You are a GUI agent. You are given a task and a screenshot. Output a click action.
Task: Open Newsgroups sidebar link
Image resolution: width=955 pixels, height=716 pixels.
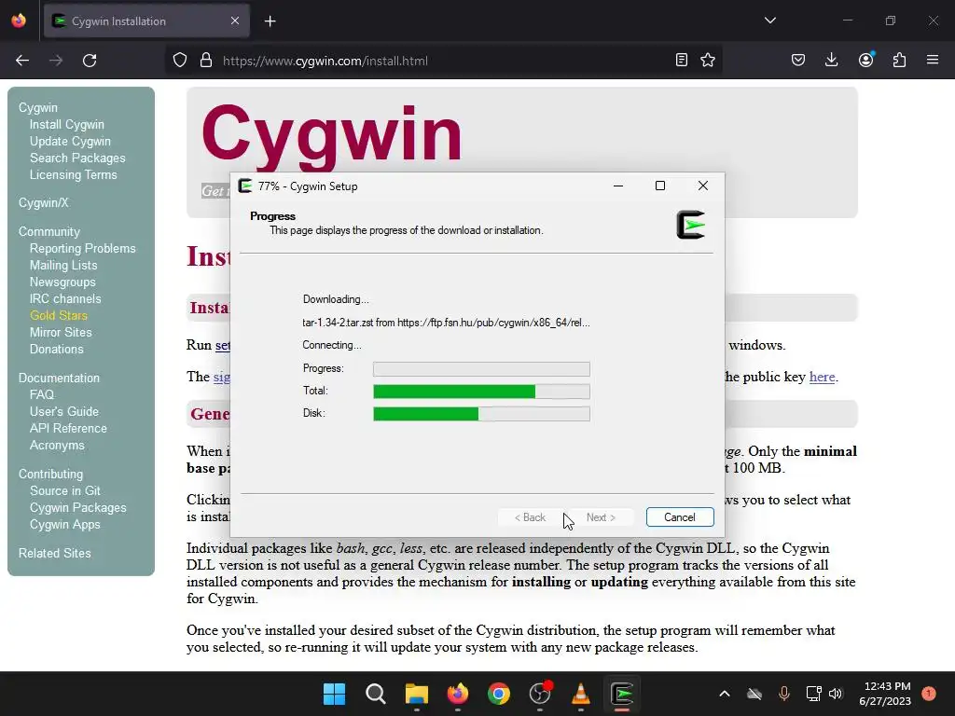tap(62, 282)
